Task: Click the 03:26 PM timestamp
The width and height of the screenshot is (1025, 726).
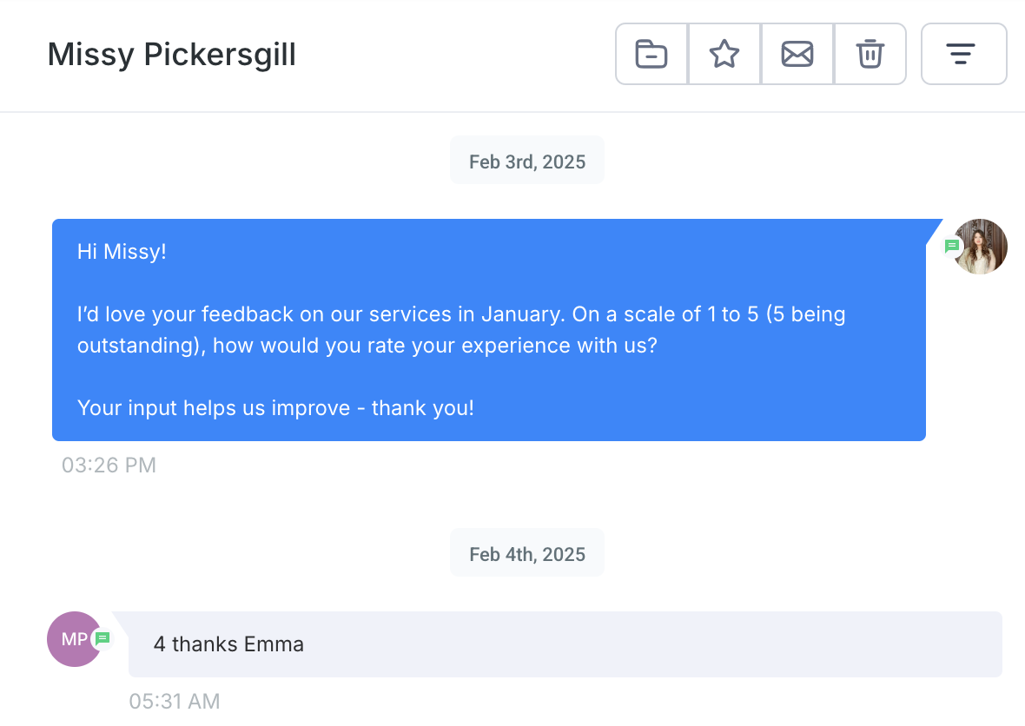Action: coord(109,465)
